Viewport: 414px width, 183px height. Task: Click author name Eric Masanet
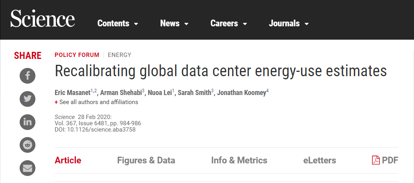(x=72, y=93)
